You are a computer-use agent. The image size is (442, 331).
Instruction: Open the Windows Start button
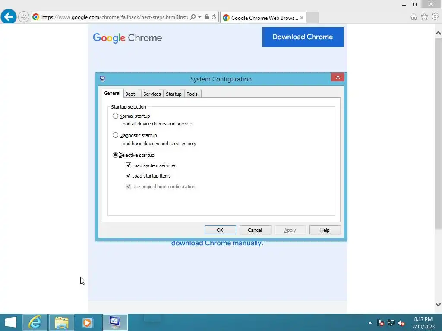click(11, 322)
